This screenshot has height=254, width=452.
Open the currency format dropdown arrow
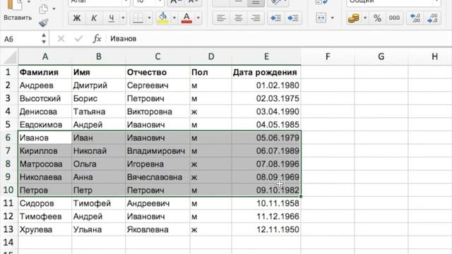click(x=365, y=18)
